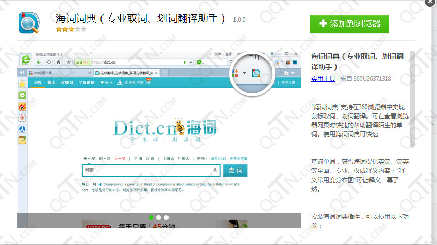Open the 翻译 tab on the dict.cn nav bar
The image size is (437, 245).
[x=52, y=82]
